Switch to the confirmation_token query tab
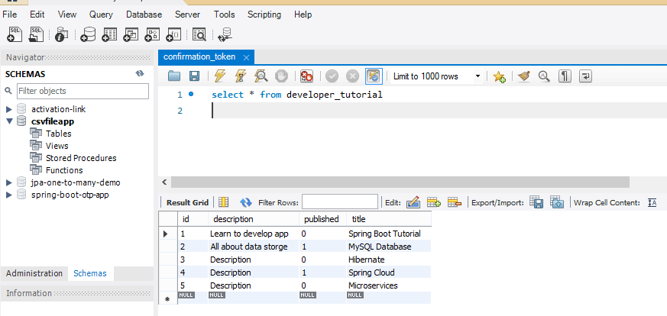Screen dimensions: 667x316 [x=199, y=57]
